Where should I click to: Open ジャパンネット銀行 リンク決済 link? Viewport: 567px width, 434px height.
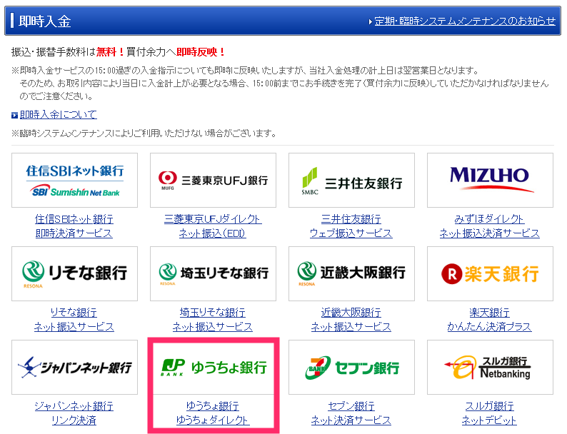(74, 413)
